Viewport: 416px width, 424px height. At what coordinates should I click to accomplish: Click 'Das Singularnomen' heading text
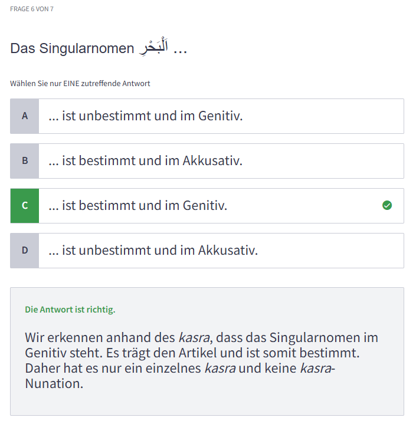[x=72, y=48]
